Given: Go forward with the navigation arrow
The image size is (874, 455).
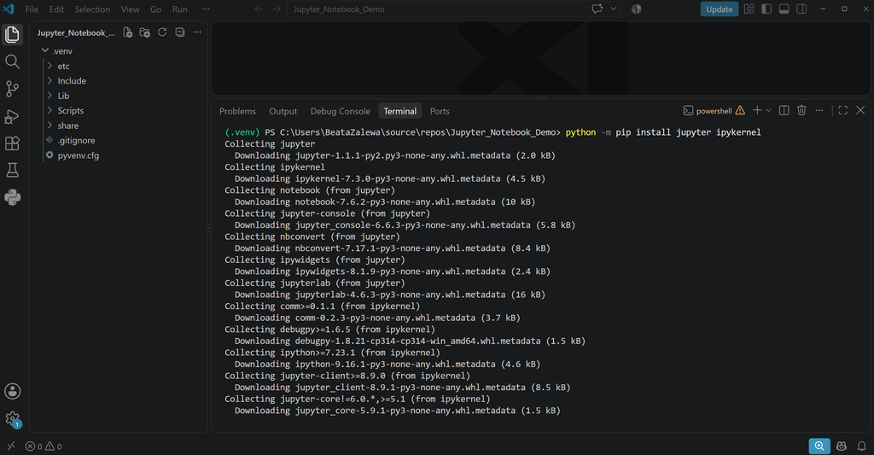Looking at the screenshot, I should point(277,9).
